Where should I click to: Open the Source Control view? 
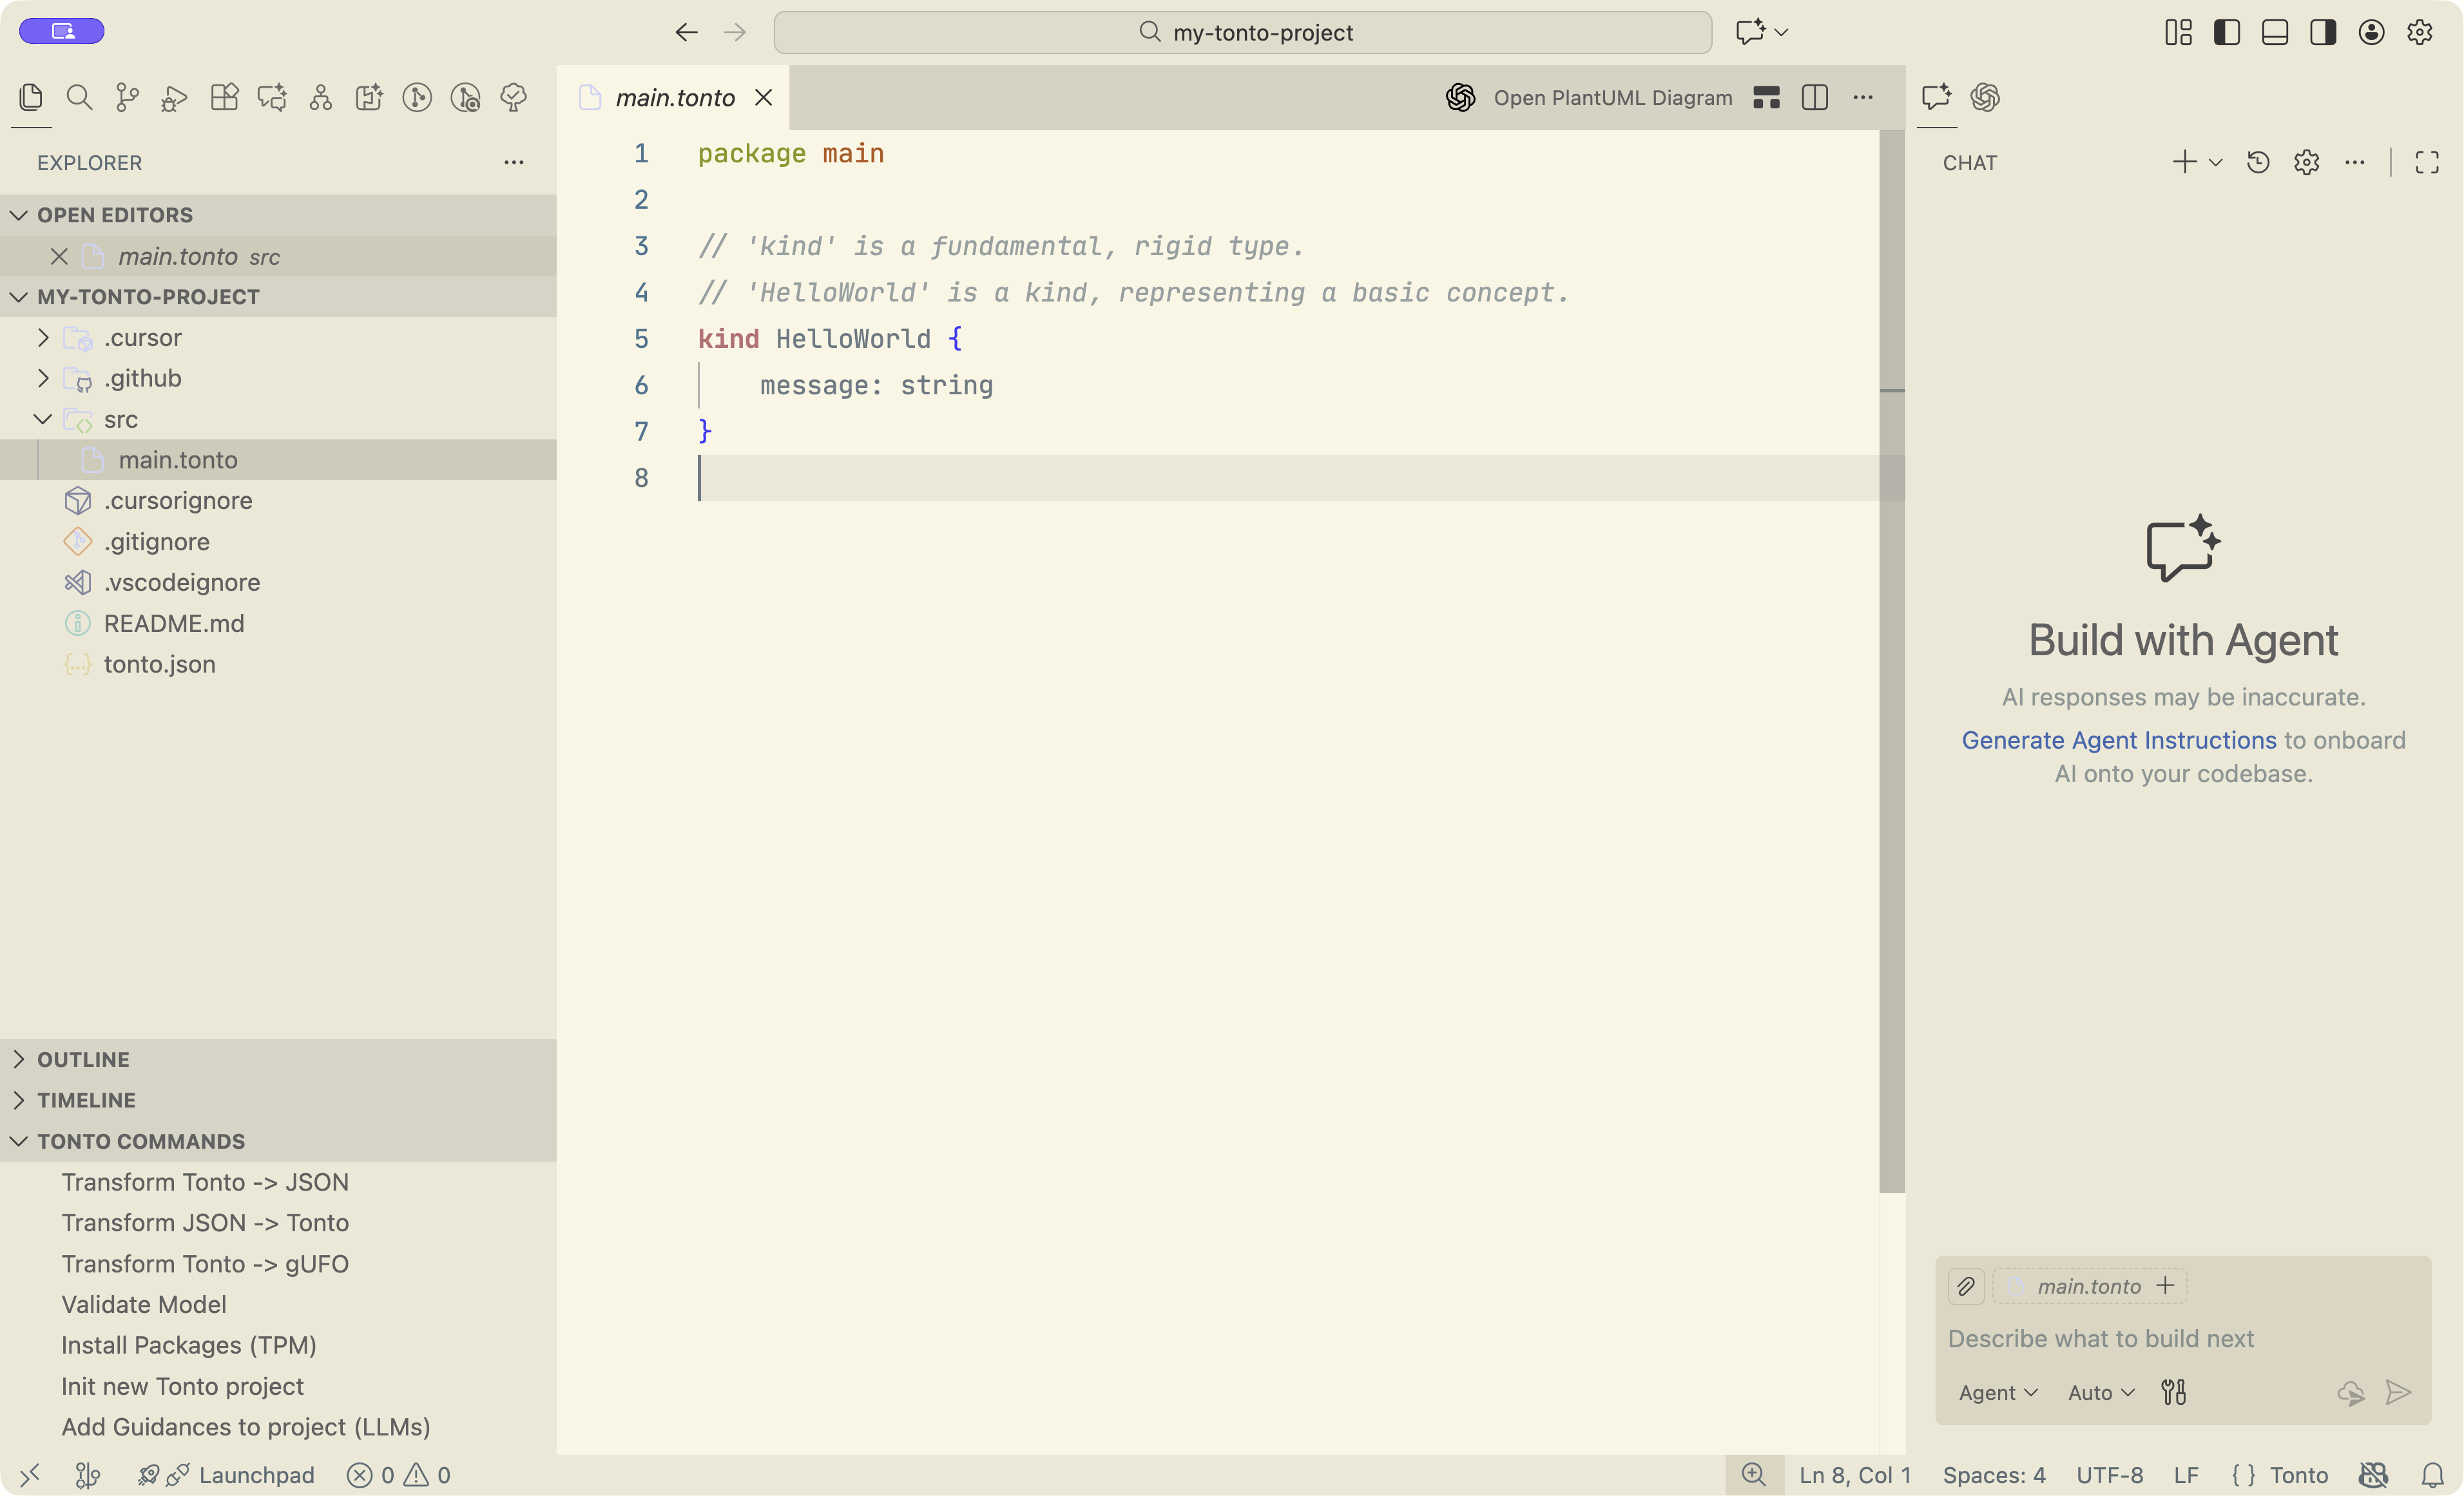(128, 97)
